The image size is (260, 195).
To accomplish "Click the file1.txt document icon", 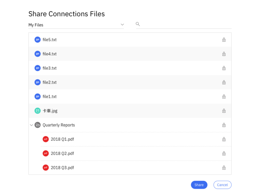I will [38, 96].
